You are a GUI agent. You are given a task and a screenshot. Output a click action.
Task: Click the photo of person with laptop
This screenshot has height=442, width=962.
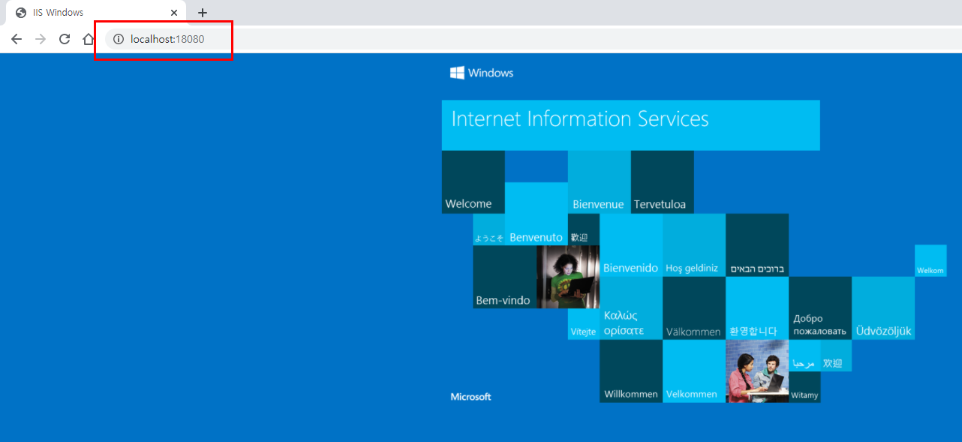coord(568,277)
